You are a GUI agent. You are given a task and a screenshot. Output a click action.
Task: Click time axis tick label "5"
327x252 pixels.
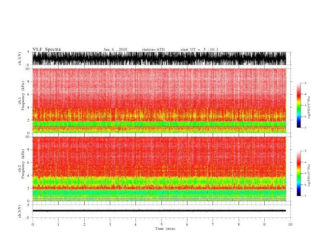[161, 224]
